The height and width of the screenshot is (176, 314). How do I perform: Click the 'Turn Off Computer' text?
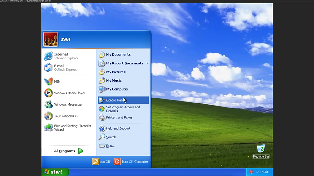[135, 162]
